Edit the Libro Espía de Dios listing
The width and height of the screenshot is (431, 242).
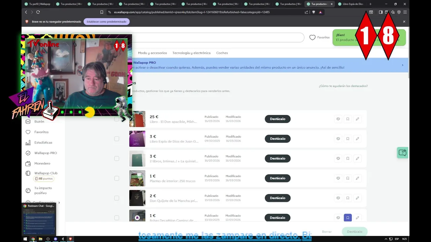pyautogui.click(x=357, y=139)
